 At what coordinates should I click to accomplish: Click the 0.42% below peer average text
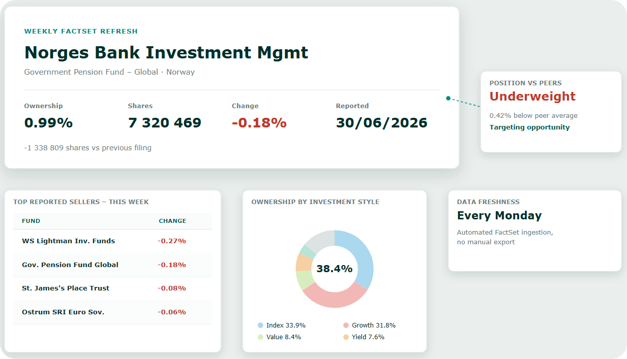click(533, 116)
